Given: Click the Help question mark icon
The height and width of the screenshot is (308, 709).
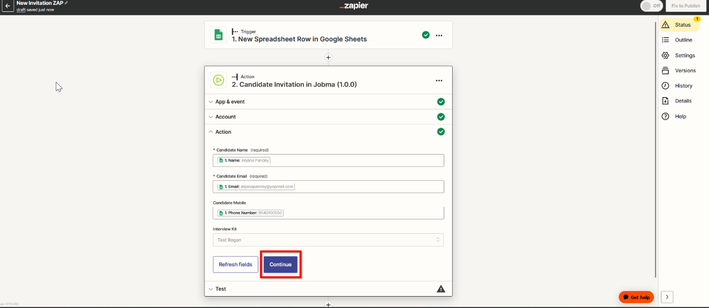Looking at the screenshot, I should click(665, 116).
